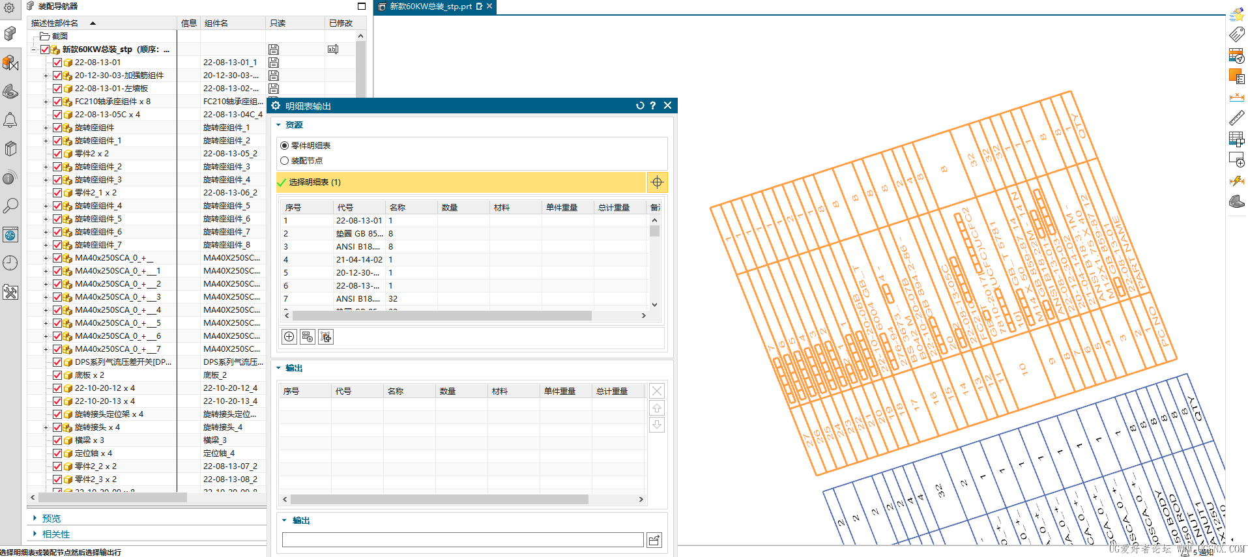Screen dimensions: 1248x557
Task: Toggle checkbox for 20-12-30-03-加强筋组件
Action: tap(57, 76)
